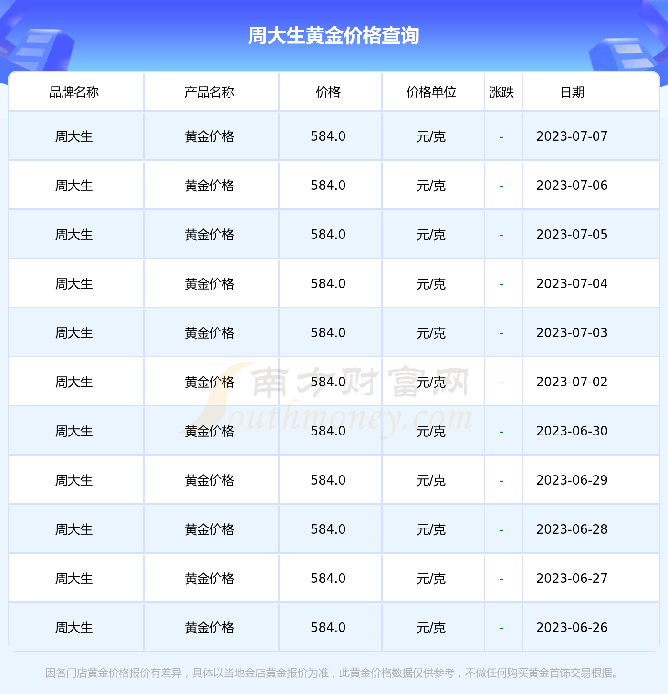This screenshot has width=668, height=694.
Task: Select the 品牌名称 column header
Action: (x=74, y=92)
